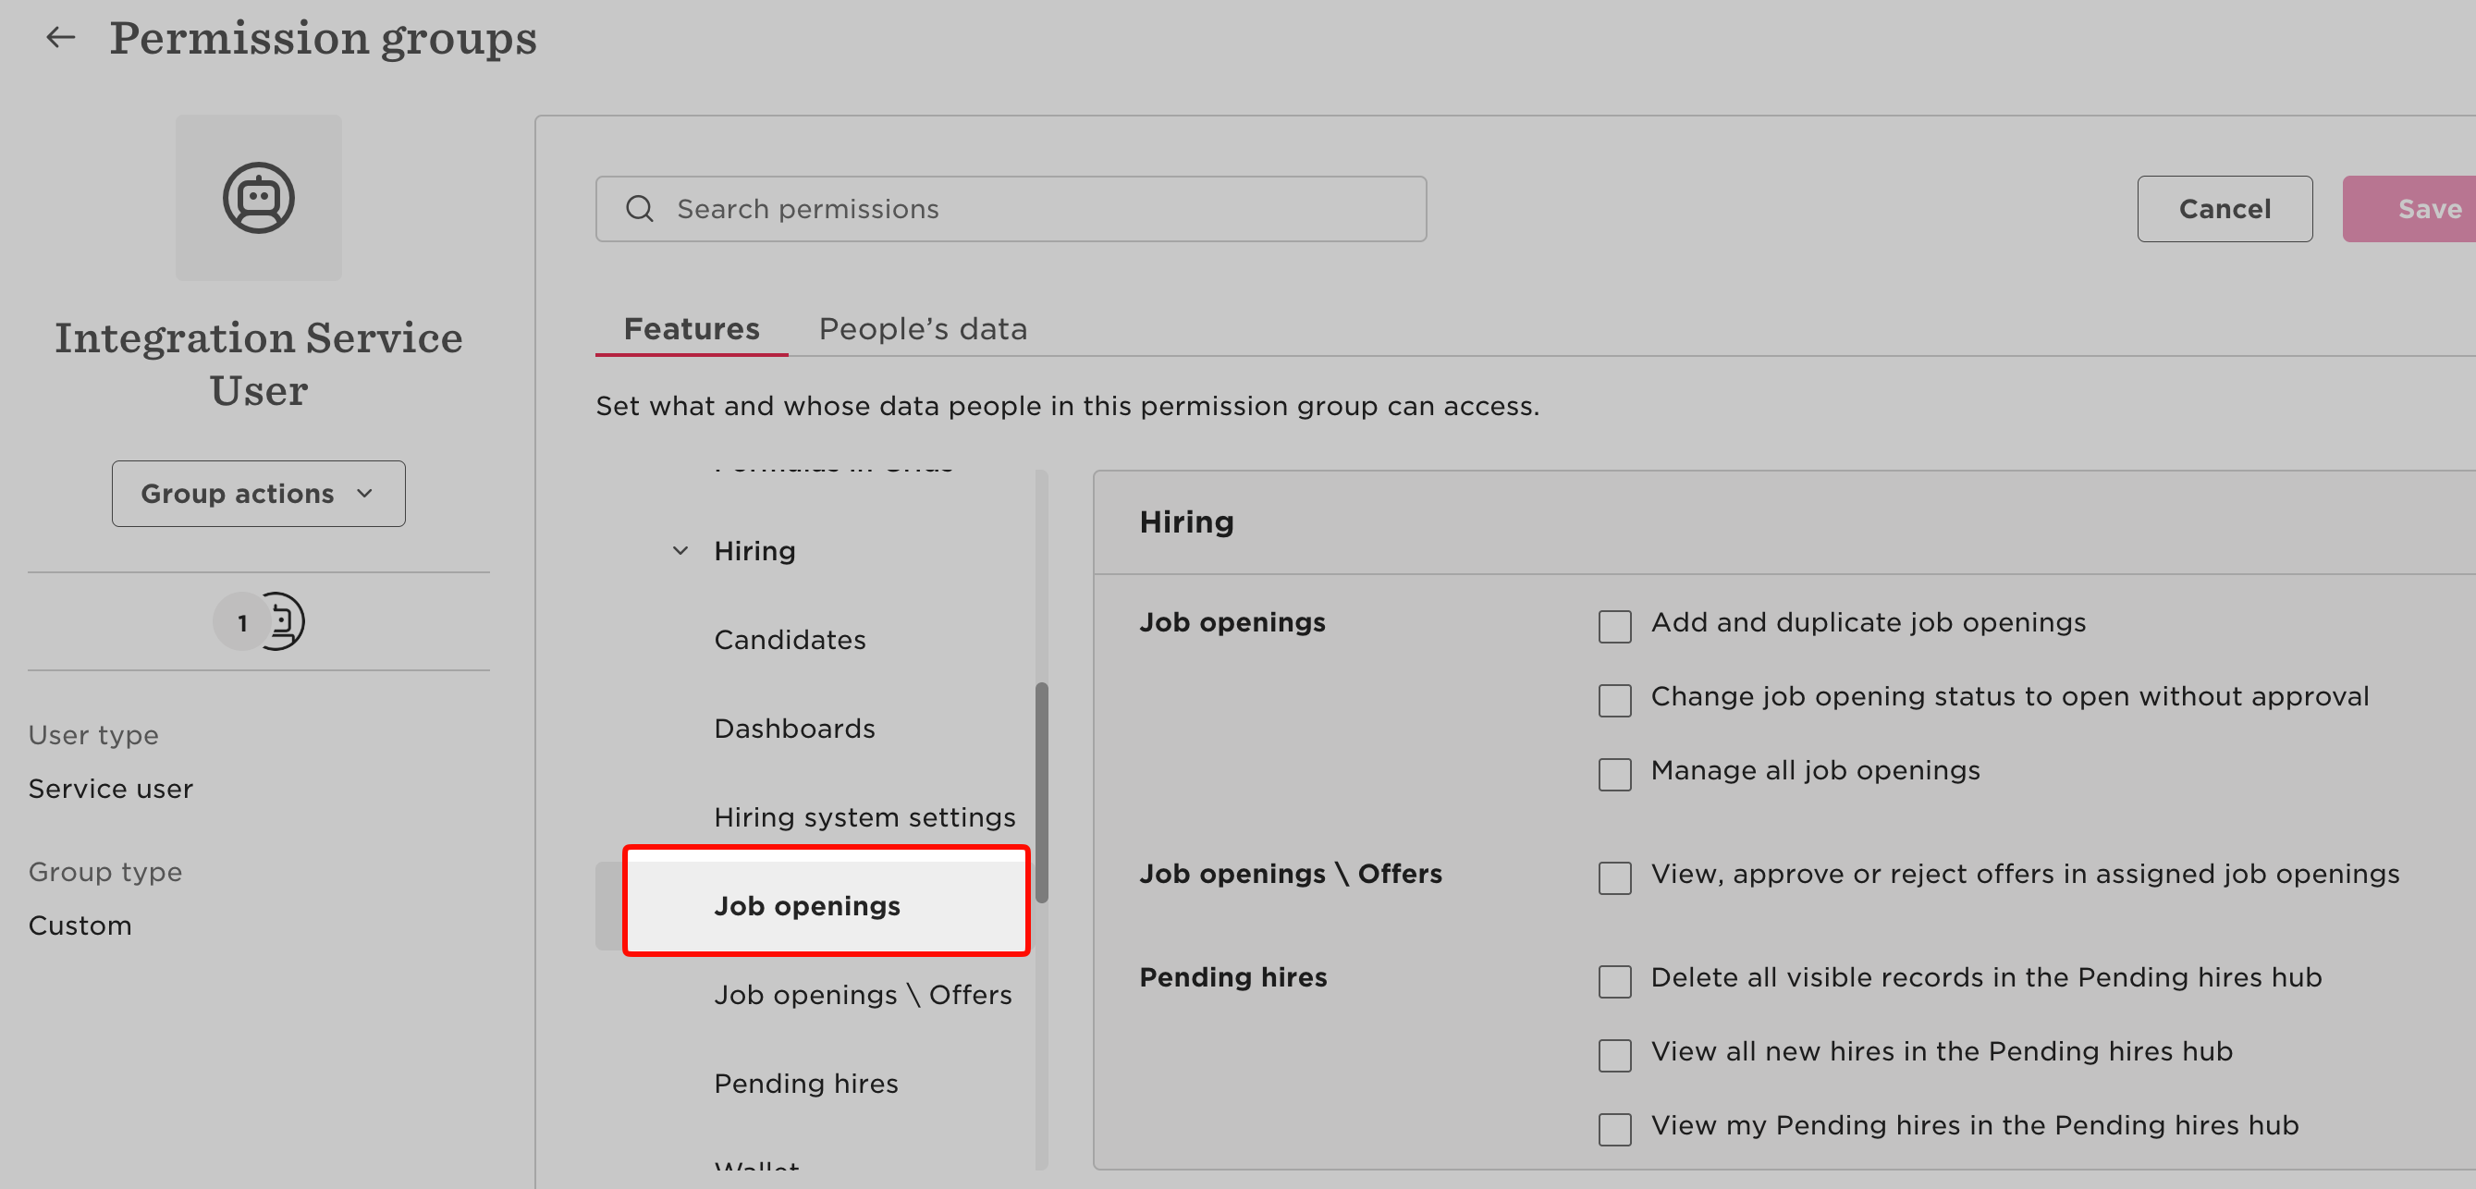This screenshot has height=1189, width=2476.
Task: Click the search magnifier icon
Action: [x=639, y=209]
